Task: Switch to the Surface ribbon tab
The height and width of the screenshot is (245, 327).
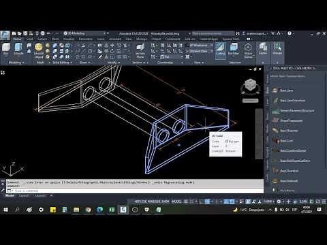Action: tap(42, 39)
